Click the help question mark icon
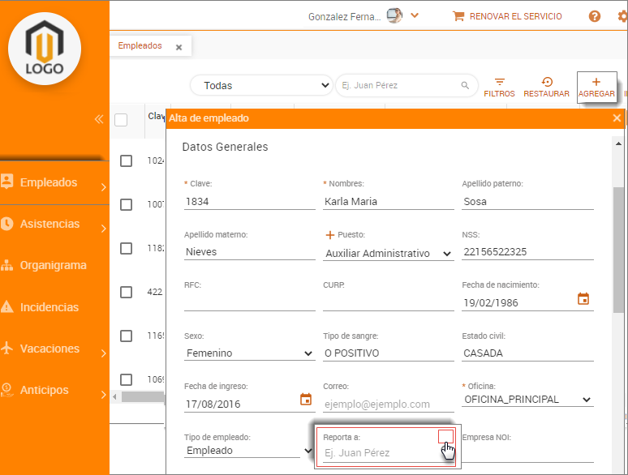Screen dimensions: 628x475 (595, 16)
